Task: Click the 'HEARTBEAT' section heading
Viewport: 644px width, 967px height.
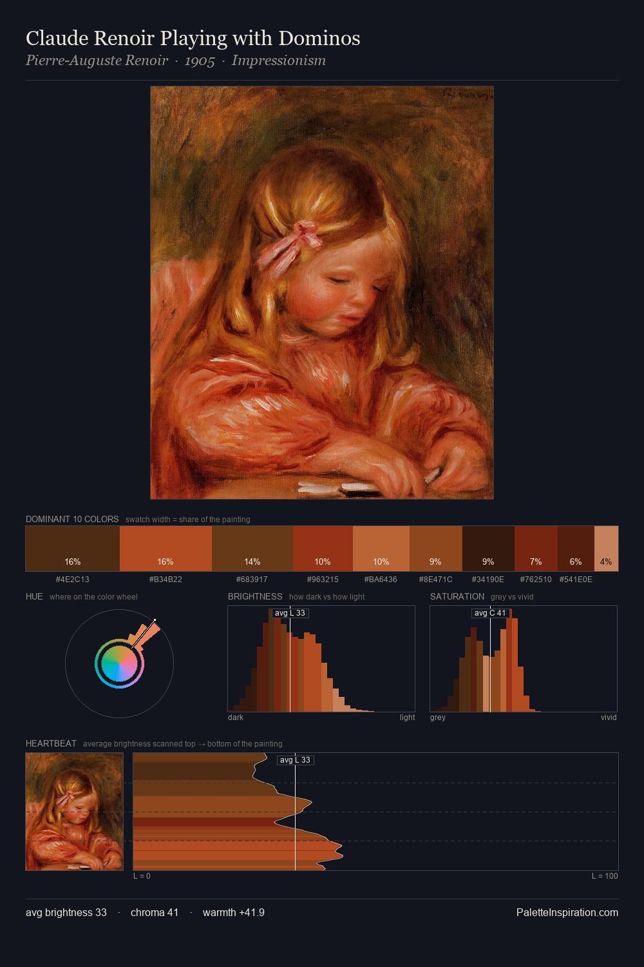Action: click(x=51, y=743)
